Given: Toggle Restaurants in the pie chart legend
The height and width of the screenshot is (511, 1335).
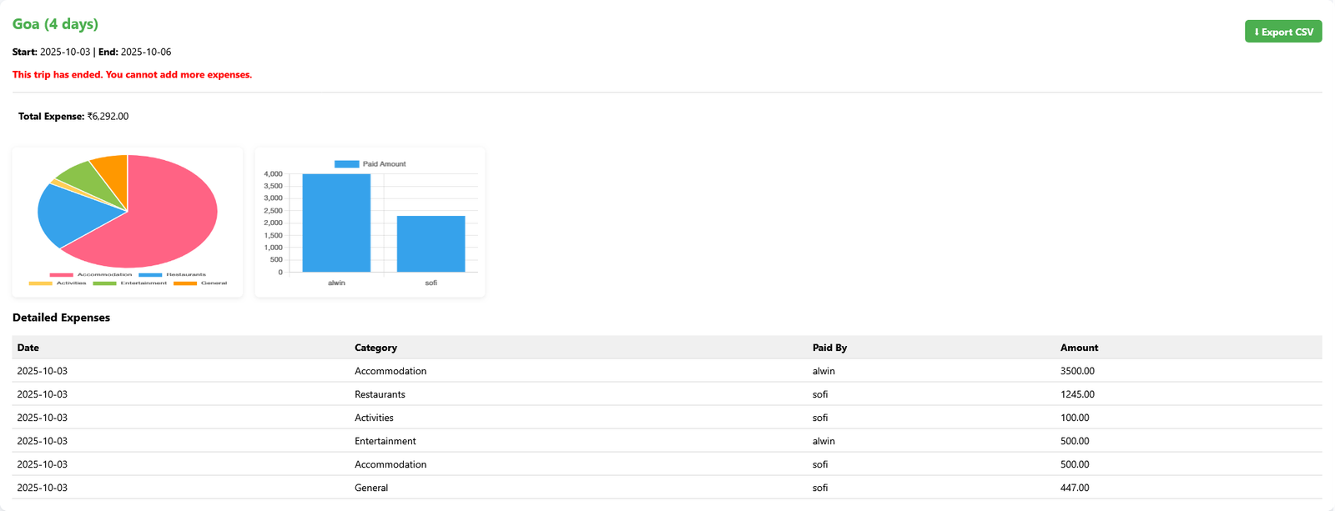Looking at the screenshot, I should tap(172, 274).
